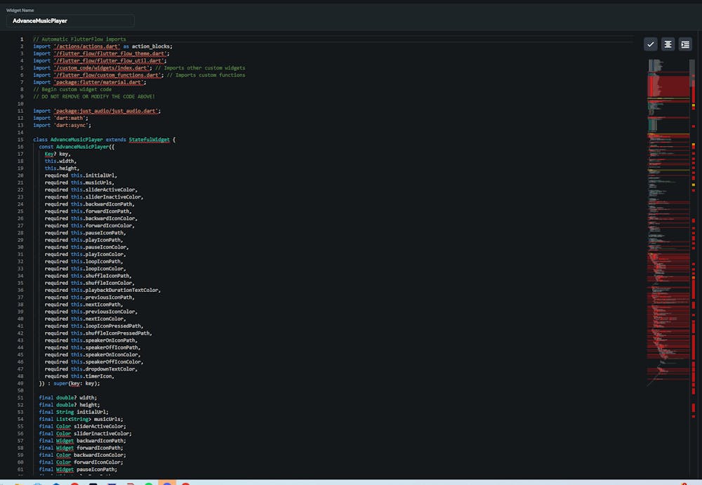Click the 'dart:math' import line
The height and width of the screenshot is (485, 702).
tap(60, 118)
